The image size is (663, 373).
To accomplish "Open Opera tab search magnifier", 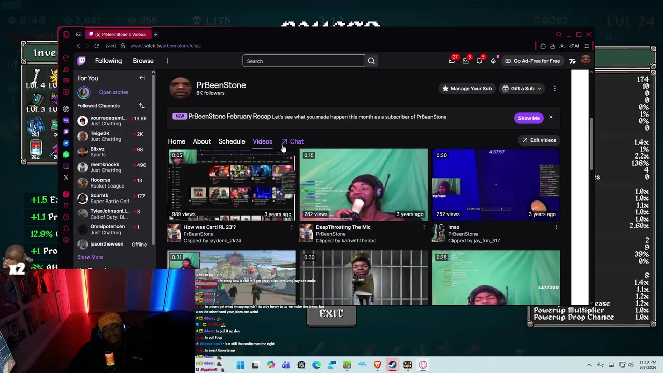I will point(558,34).
